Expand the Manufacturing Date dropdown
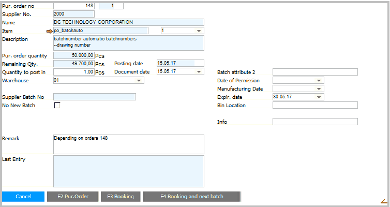The height and width of the screenshot is (207, 390). coord(320,89)
